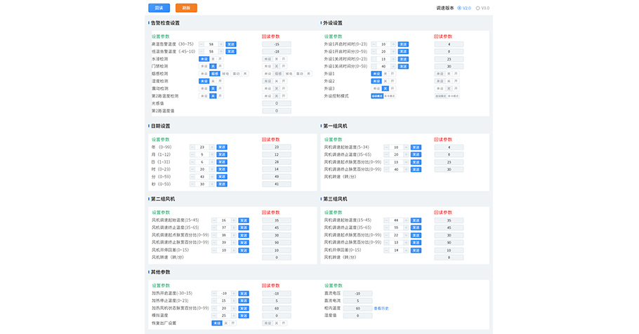Set 外设1 setting to 开

[392, 74]
